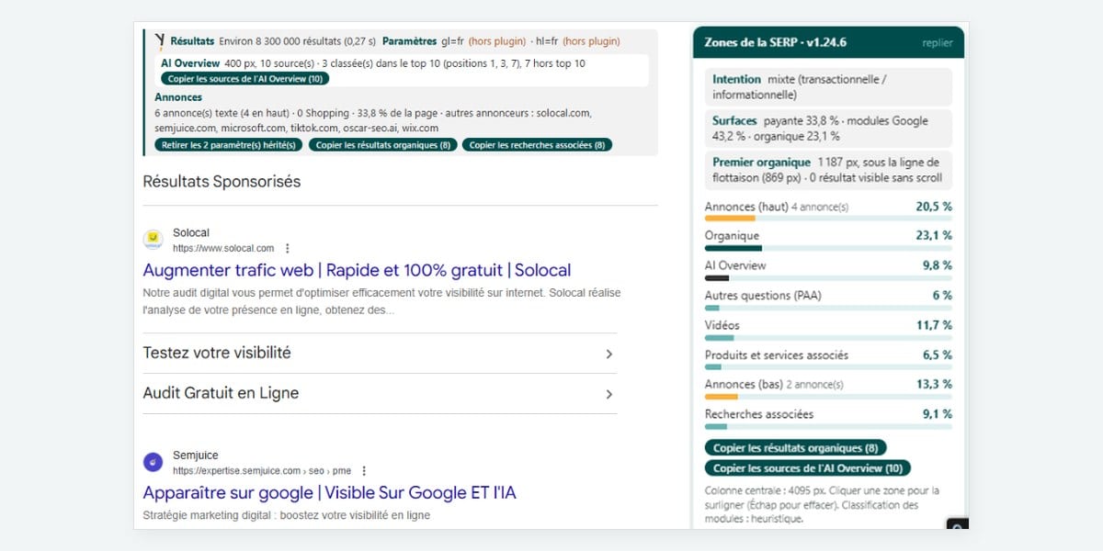Open three-dot menu beside solocal.com URL
Viewport: 1103px width, 551px height.
point(287,248)
